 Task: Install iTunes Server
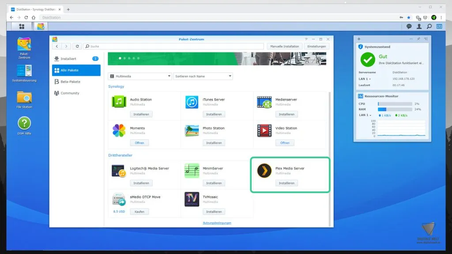[x=214, y=114]
